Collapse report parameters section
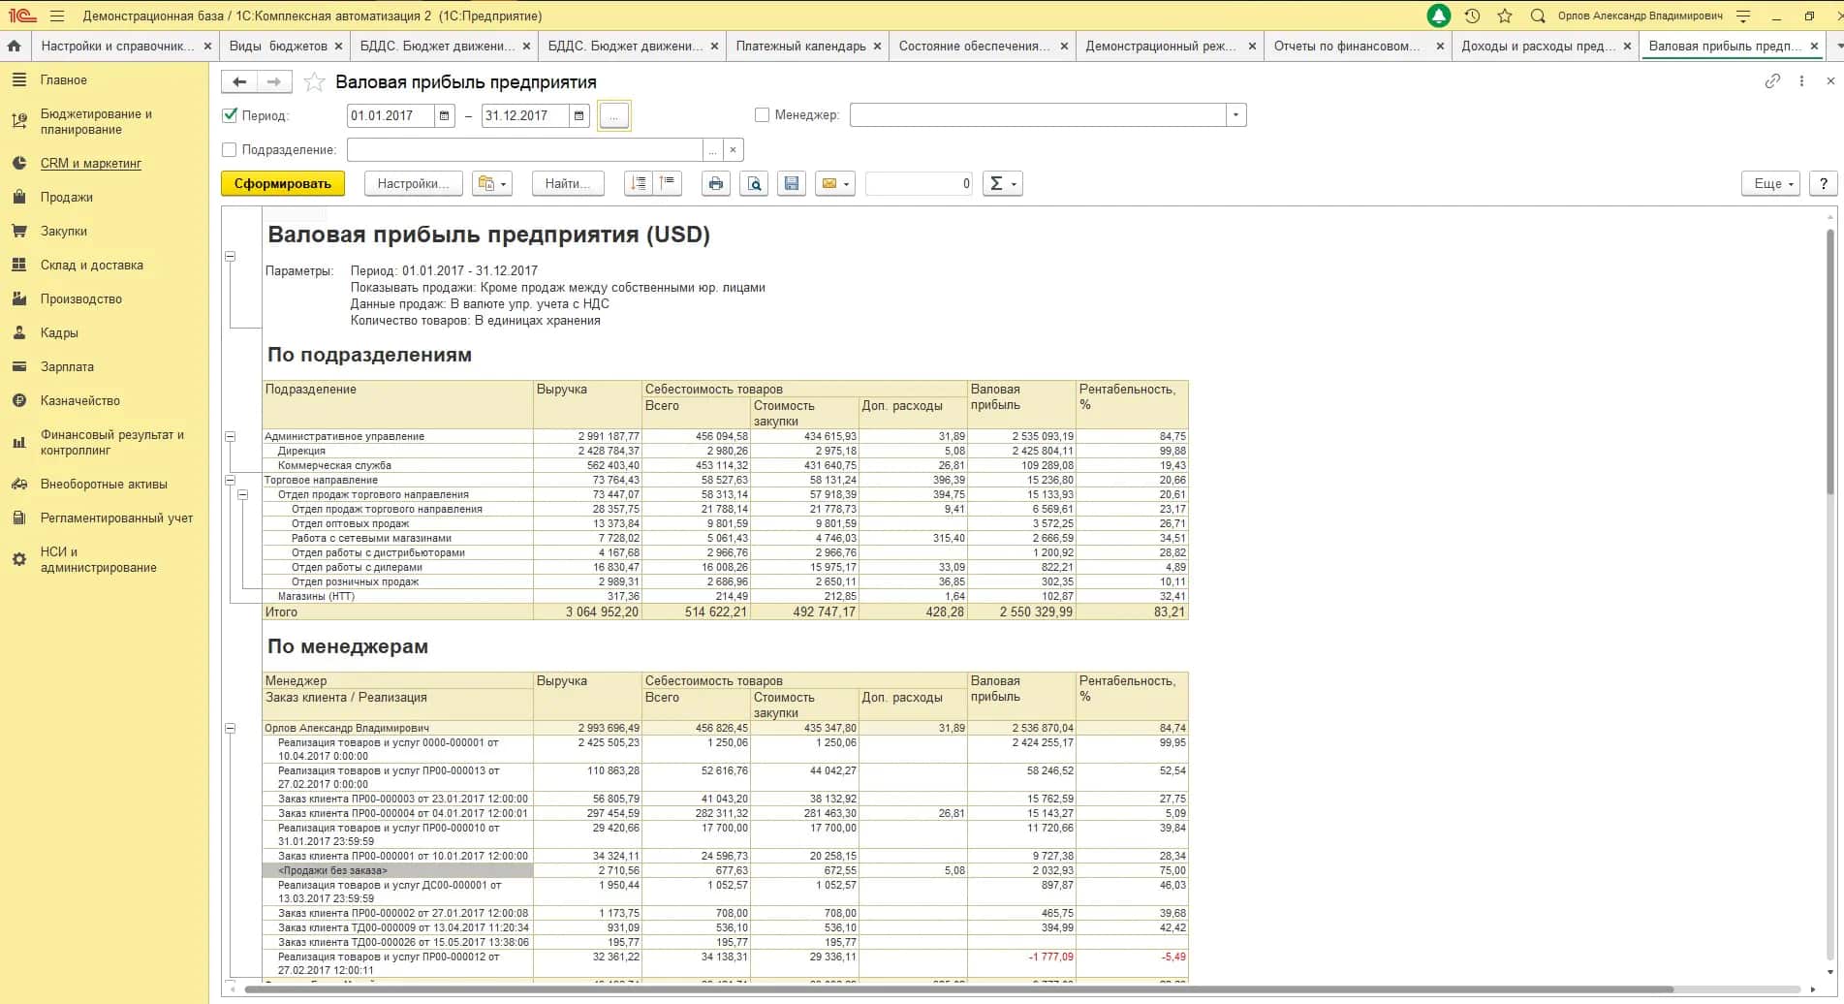 tap(231, 256)
